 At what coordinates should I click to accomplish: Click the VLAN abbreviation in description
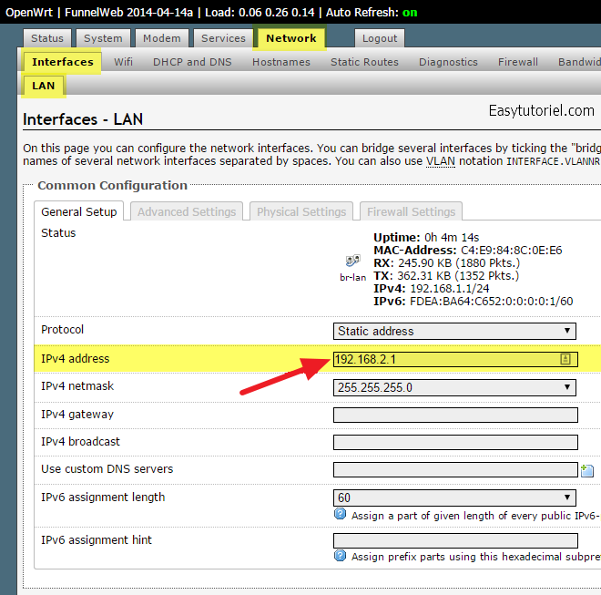pyautogui.click(x=441, y=161)
